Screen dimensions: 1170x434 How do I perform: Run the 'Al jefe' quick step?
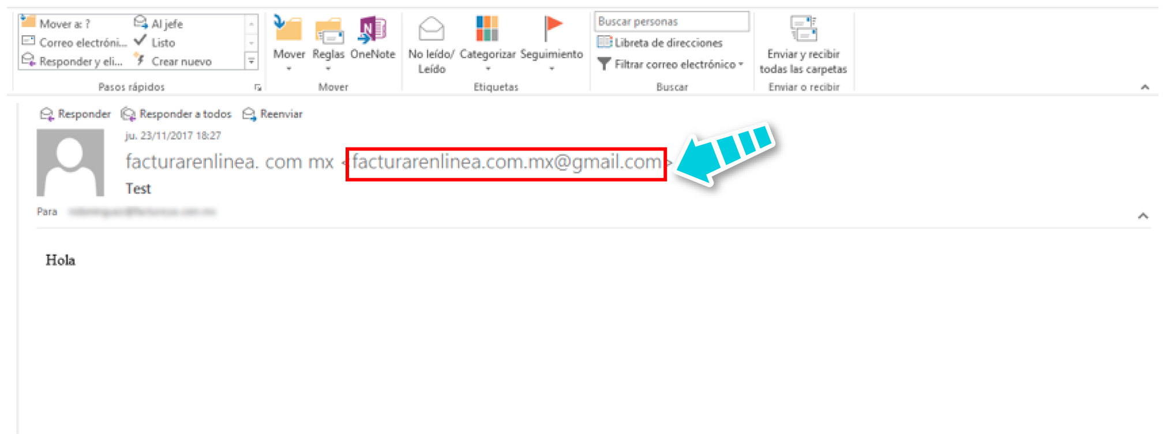click(159, 23)
